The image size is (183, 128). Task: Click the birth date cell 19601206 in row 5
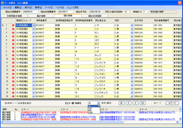pyautogui.click(x=144, y=40)
